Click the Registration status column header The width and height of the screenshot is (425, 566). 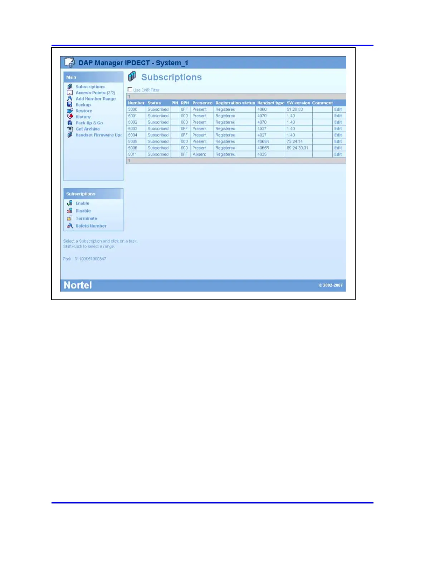[x=235, y=103]
